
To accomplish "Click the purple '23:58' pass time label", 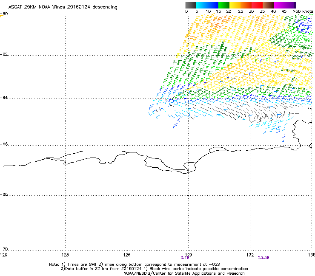I will pyautogui.click(x=263, y=258).
